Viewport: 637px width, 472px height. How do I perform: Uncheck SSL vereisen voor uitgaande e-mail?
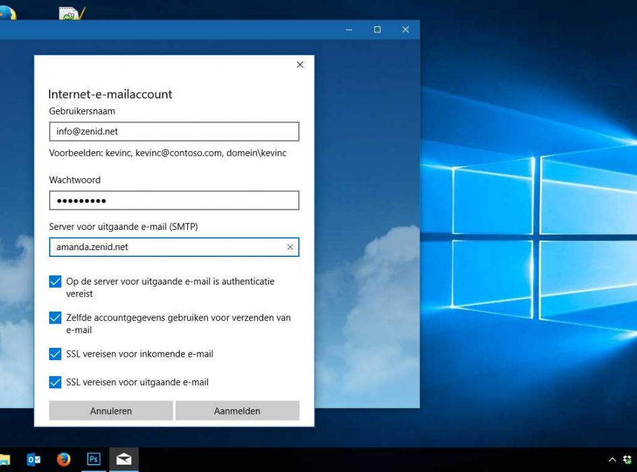click(55, 382)
